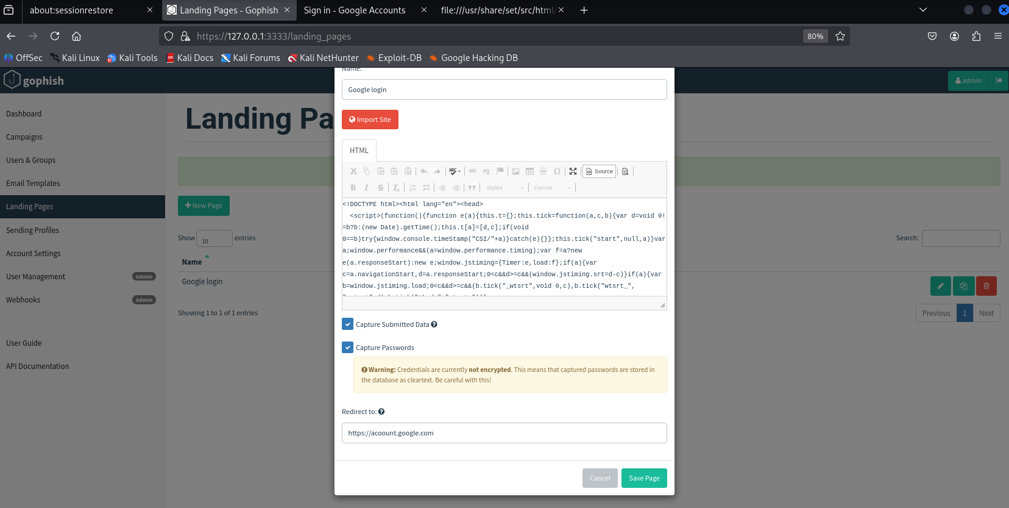Screen dimensions: 1009x508
Task: Click the Paste from Word icon
Action: [408, 171]
